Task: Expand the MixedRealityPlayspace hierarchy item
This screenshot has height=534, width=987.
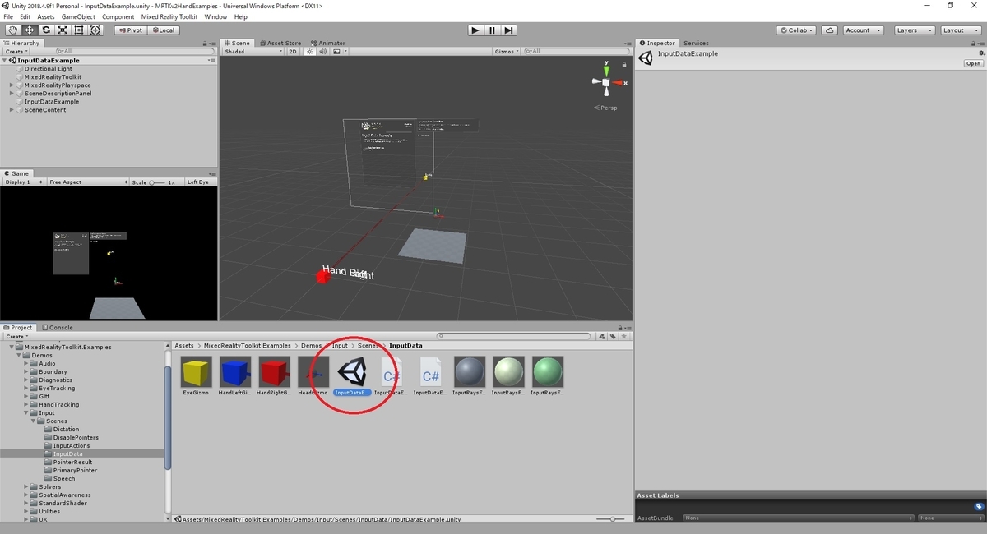Action: [12, 85]
